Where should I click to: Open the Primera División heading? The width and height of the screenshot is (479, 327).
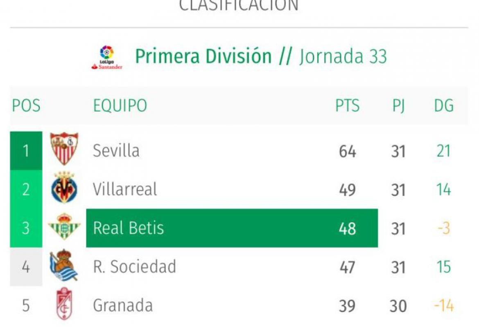click(x=203, y=56)
